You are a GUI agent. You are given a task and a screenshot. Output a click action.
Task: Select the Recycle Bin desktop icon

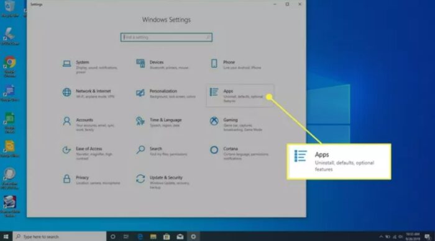[x=10, y=9]
